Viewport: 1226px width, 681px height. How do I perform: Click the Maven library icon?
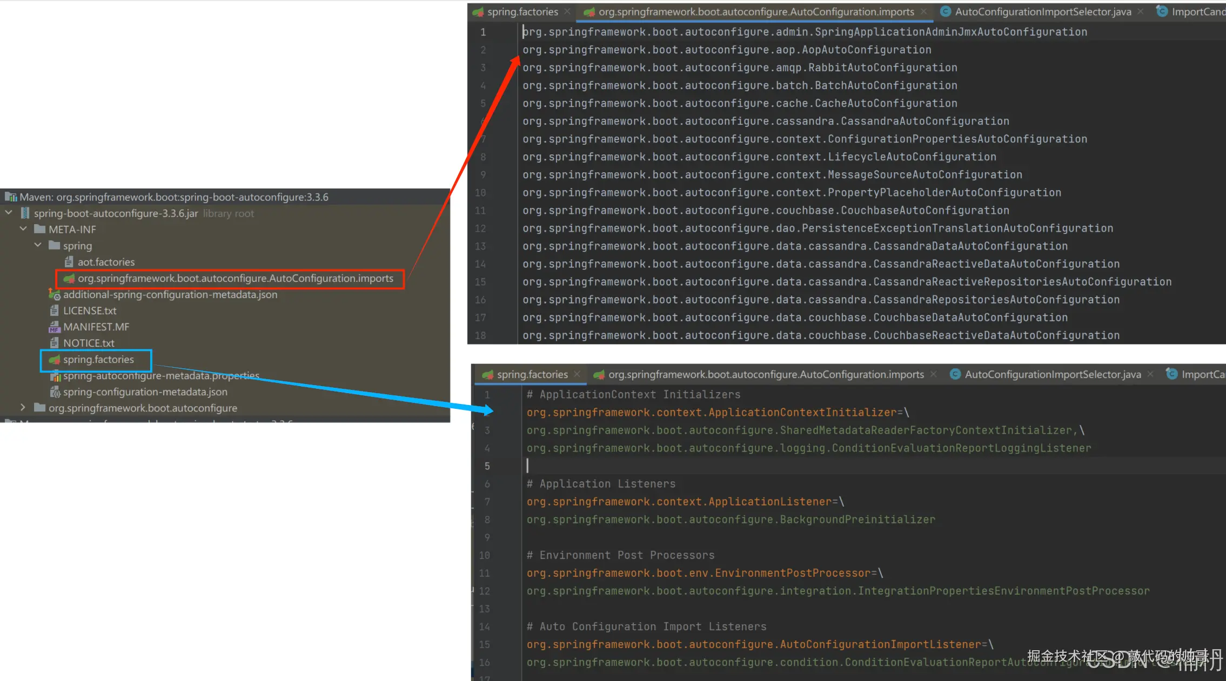click(x=11, y=197)
